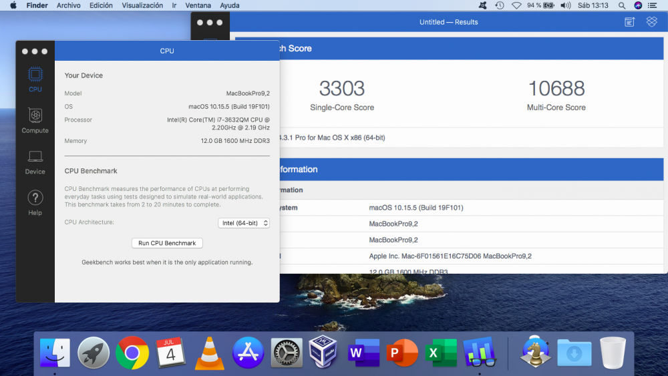Open Geekbench from the Dock
The height and width of the screenshot is (376, 668).
(x=480, y=353)
